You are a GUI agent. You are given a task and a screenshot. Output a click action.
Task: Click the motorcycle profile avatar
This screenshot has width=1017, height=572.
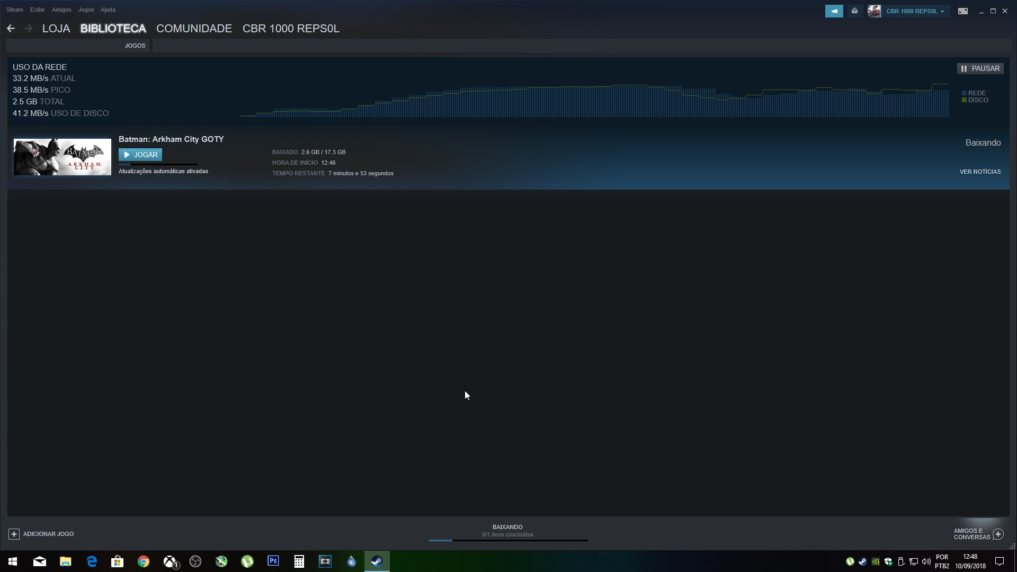[x=874, y=11]
